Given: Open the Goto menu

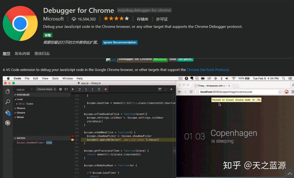Looking at the screenshot, I should pyautogui.click(x=55, y=78).
